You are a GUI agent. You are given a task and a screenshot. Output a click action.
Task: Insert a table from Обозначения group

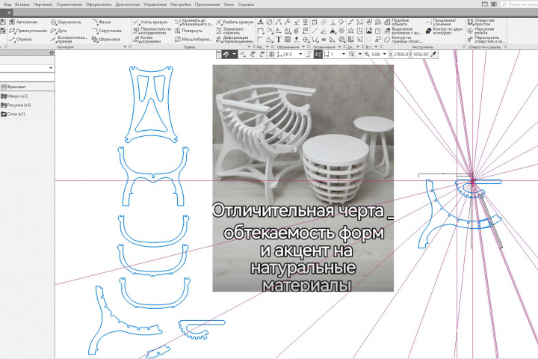[288, 40]
